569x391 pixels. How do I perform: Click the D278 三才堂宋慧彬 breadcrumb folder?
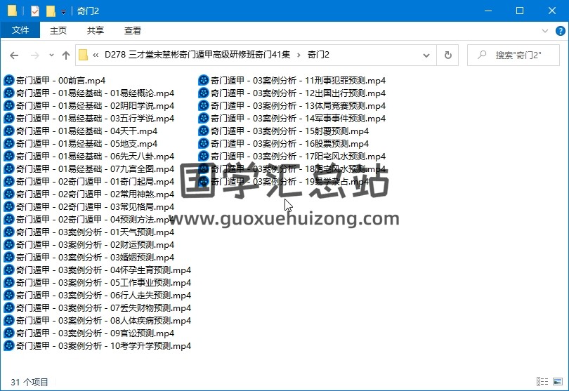pos(197,55)
